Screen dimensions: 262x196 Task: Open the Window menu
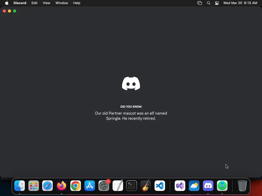(62, 3)
